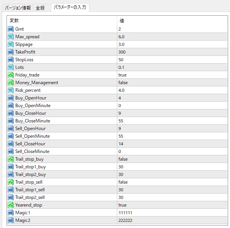The image size is (230, 228).
Task: Select the Trail_stop2_sell variable name
Action: [x=30, y=197]
